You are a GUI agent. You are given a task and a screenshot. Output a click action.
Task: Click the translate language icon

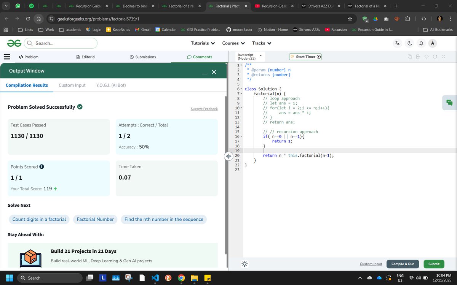pos(398,43)
